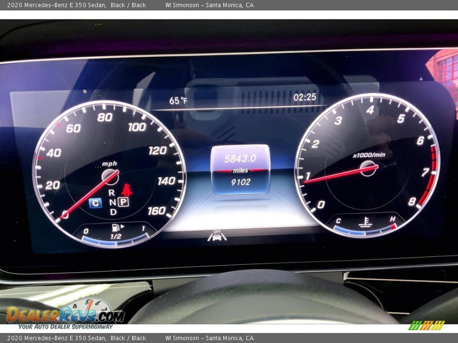Tap the 1/2 fuel gauge marking
Image resolution: width=458 pixels, height=343 pixels.
[115, 237]
